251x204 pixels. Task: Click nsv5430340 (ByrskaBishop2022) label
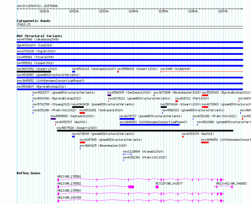pos(57,98)
